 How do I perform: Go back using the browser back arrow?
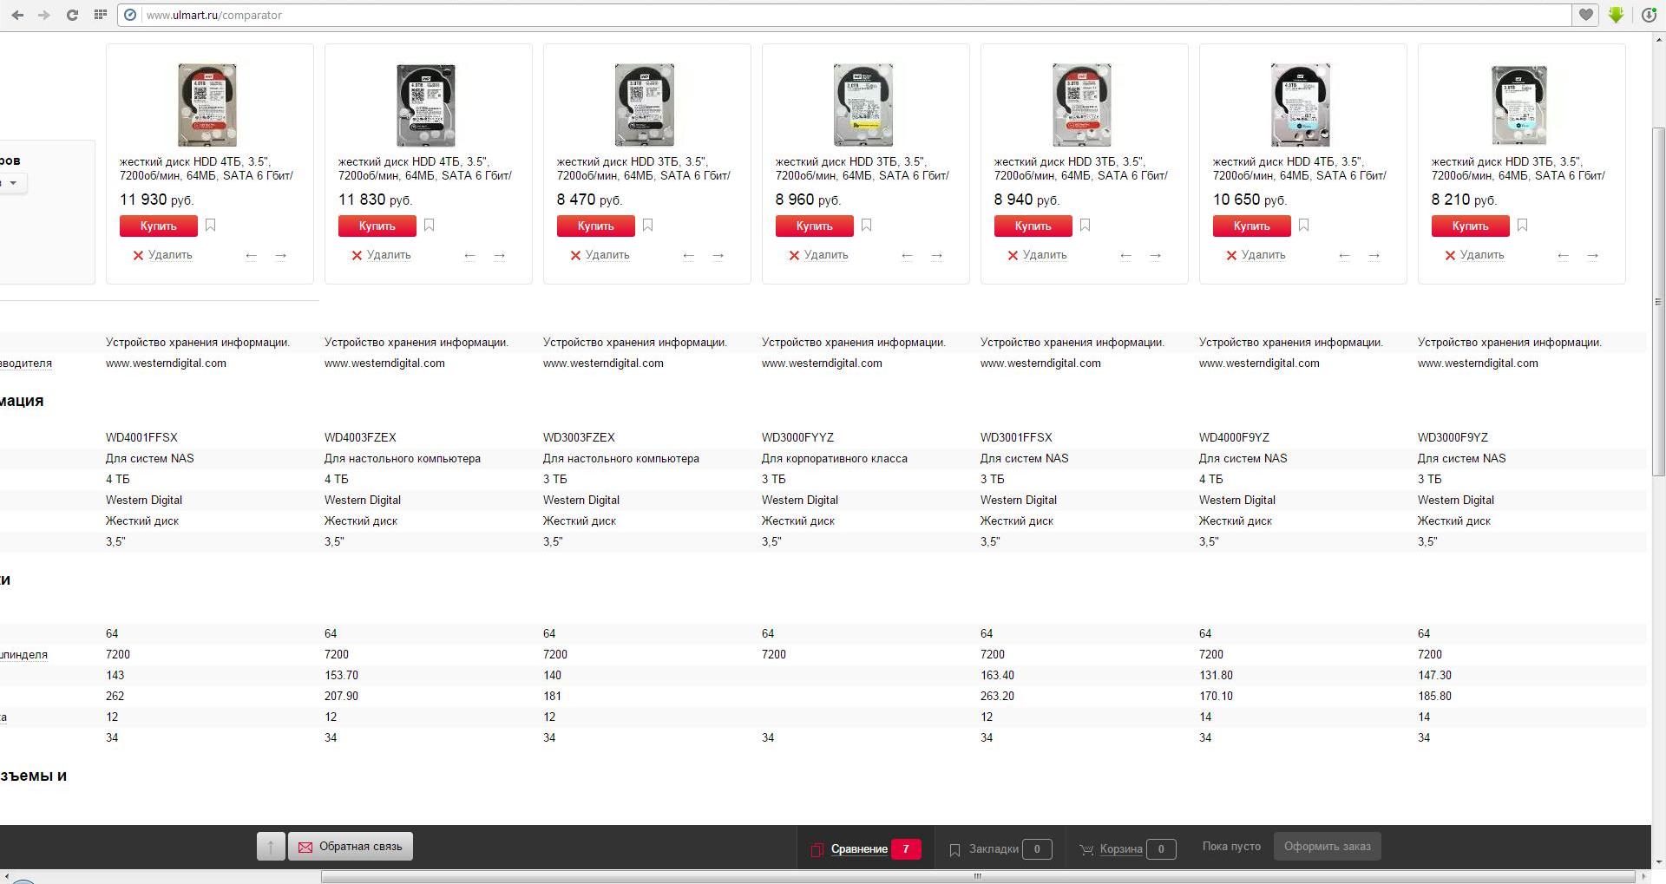click(x=17, y=15)
